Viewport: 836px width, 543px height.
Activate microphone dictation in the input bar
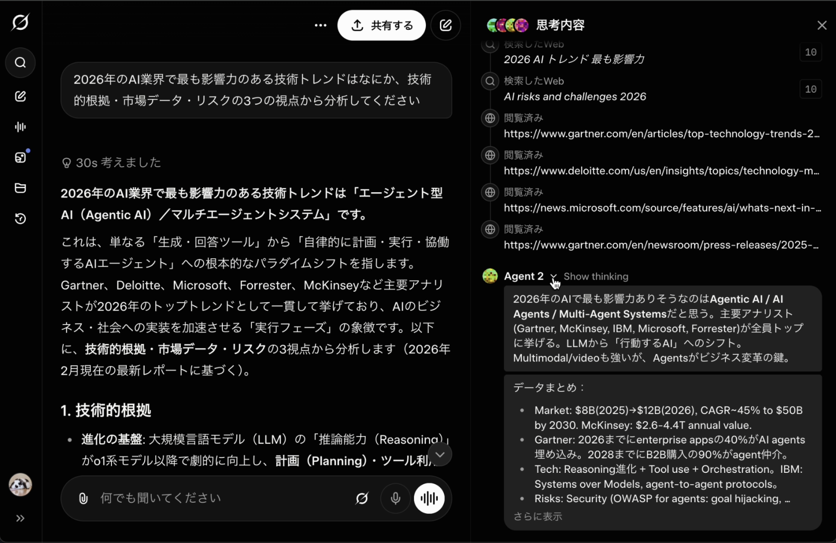[395, 499]
